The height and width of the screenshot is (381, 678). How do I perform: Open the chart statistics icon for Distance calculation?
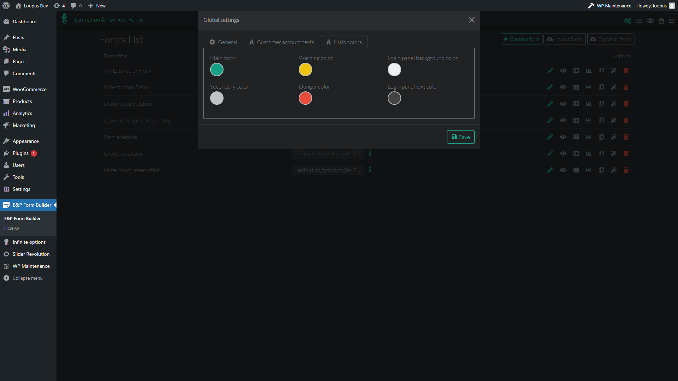[x=589, y=104]
